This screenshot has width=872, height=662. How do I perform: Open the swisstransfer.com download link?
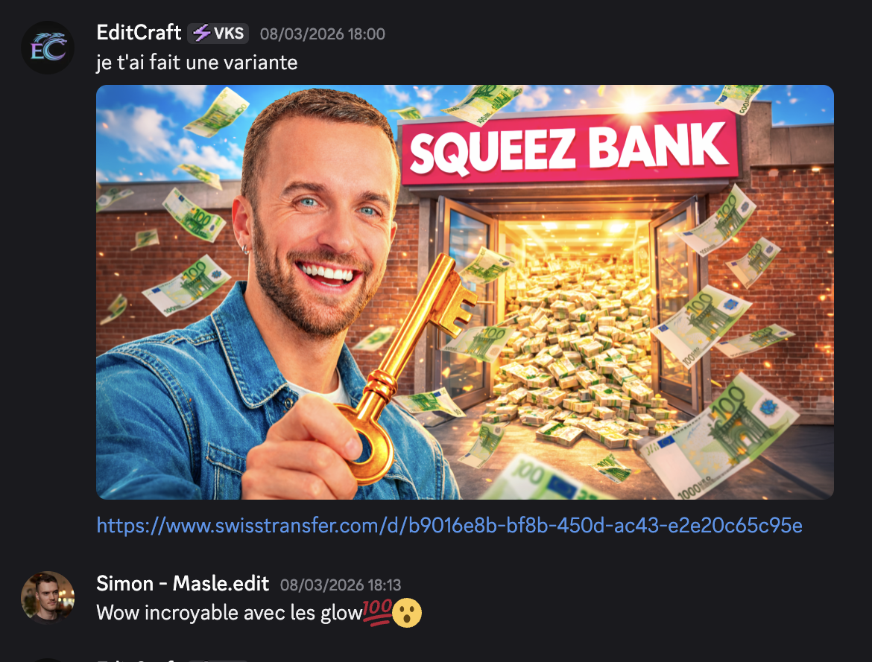[x=449, y=525]
